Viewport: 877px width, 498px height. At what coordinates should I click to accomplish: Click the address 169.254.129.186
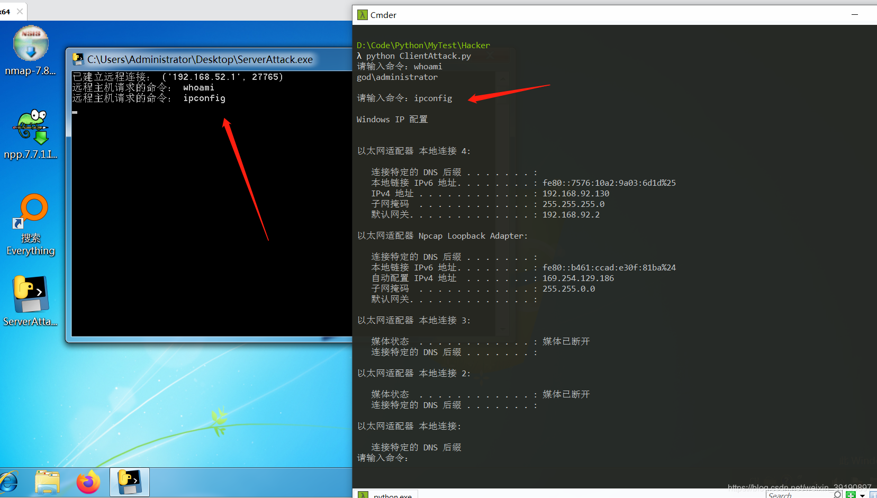(578, 278)
